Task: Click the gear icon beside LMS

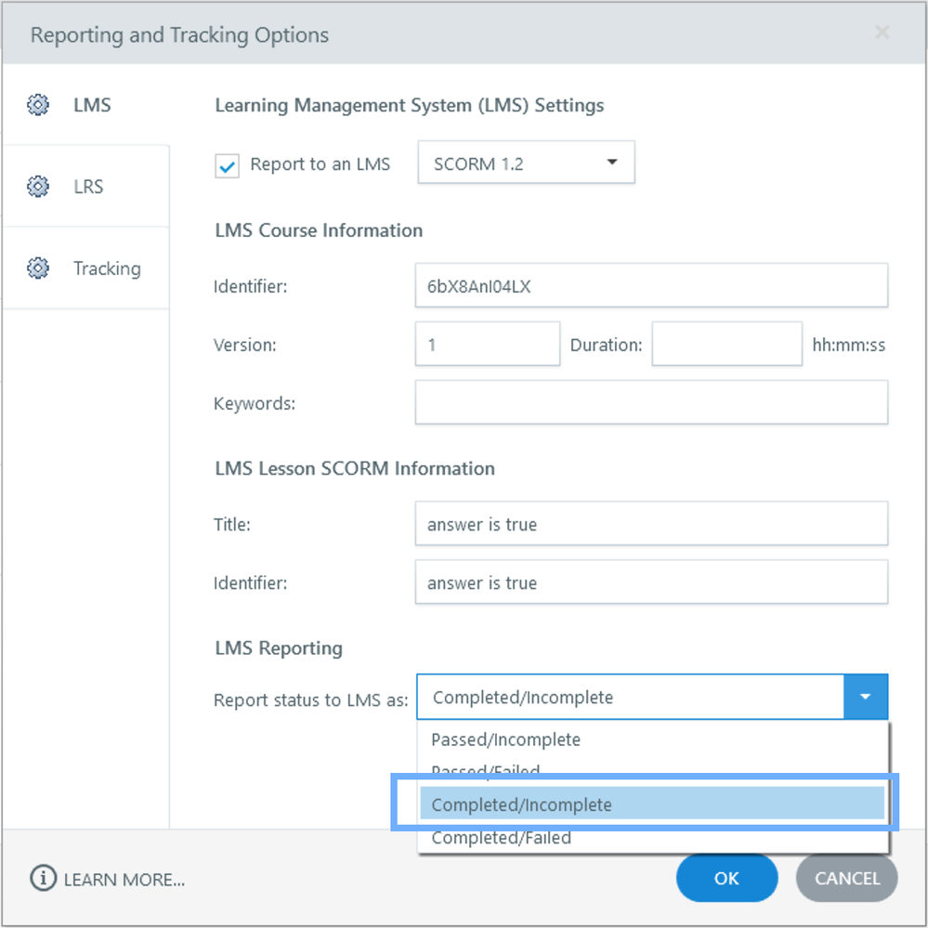Action: 38,105
